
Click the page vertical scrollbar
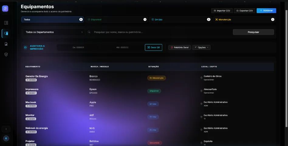286,68
